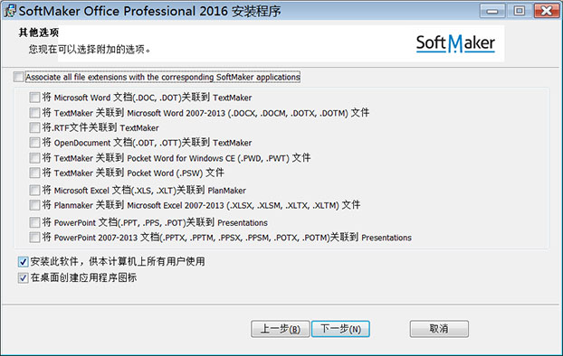Image resolution: width=563 pixels, height=356 pixels.
Task: Click the '其他选项' heading text
Action: tap(38, 33)
